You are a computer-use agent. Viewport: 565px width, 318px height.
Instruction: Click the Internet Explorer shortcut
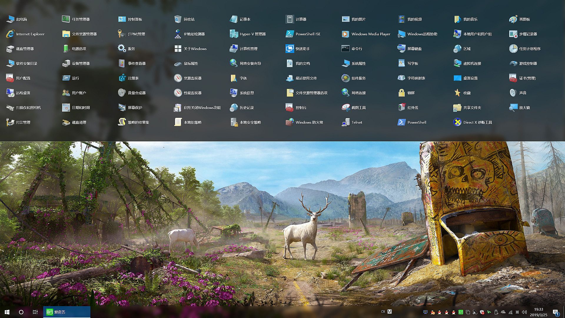pyautogui.click(x=10, y=34)
